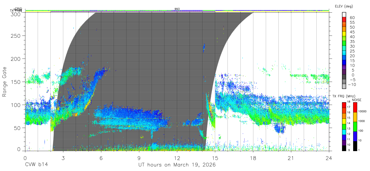This screenshot has width=370, height=171.
Task: Click the 250 tick on Range Gate axis
Action: coord(16,36)
